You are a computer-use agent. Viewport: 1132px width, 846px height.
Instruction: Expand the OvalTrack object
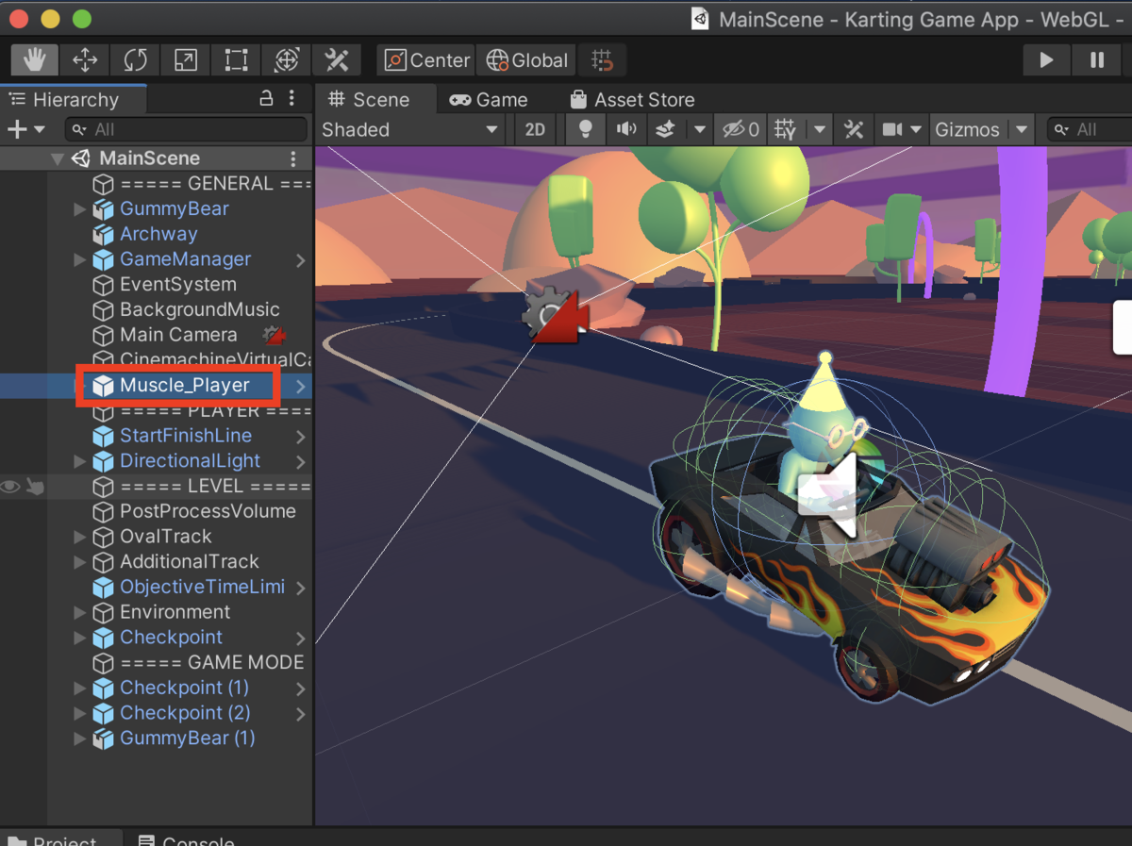point(80,537)
